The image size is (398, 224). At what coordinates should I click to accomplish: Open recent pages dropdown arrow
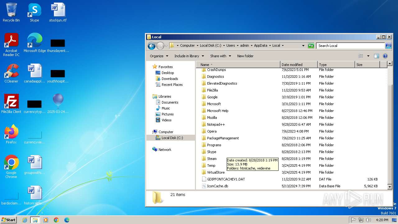[166, 46]
